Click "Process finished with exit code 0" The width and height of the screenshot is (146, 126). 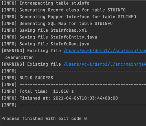pyautogui.click(x=44, y=119)
